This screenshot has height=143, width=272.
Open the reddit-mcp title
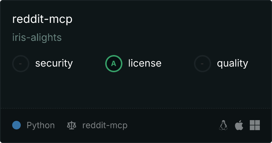[42, 19]
